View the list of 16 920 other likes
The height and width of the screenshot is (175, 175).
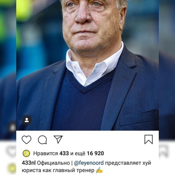[95, 153]
